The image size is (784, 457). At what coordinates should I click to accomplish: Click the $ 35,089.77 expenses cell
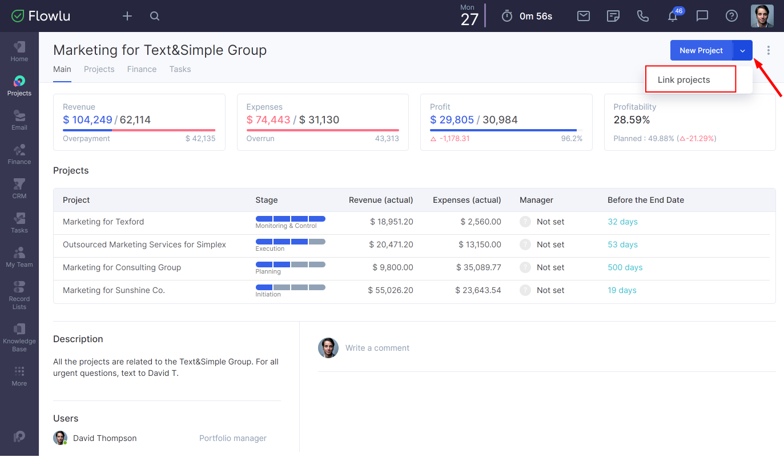[x=479, y=267]
